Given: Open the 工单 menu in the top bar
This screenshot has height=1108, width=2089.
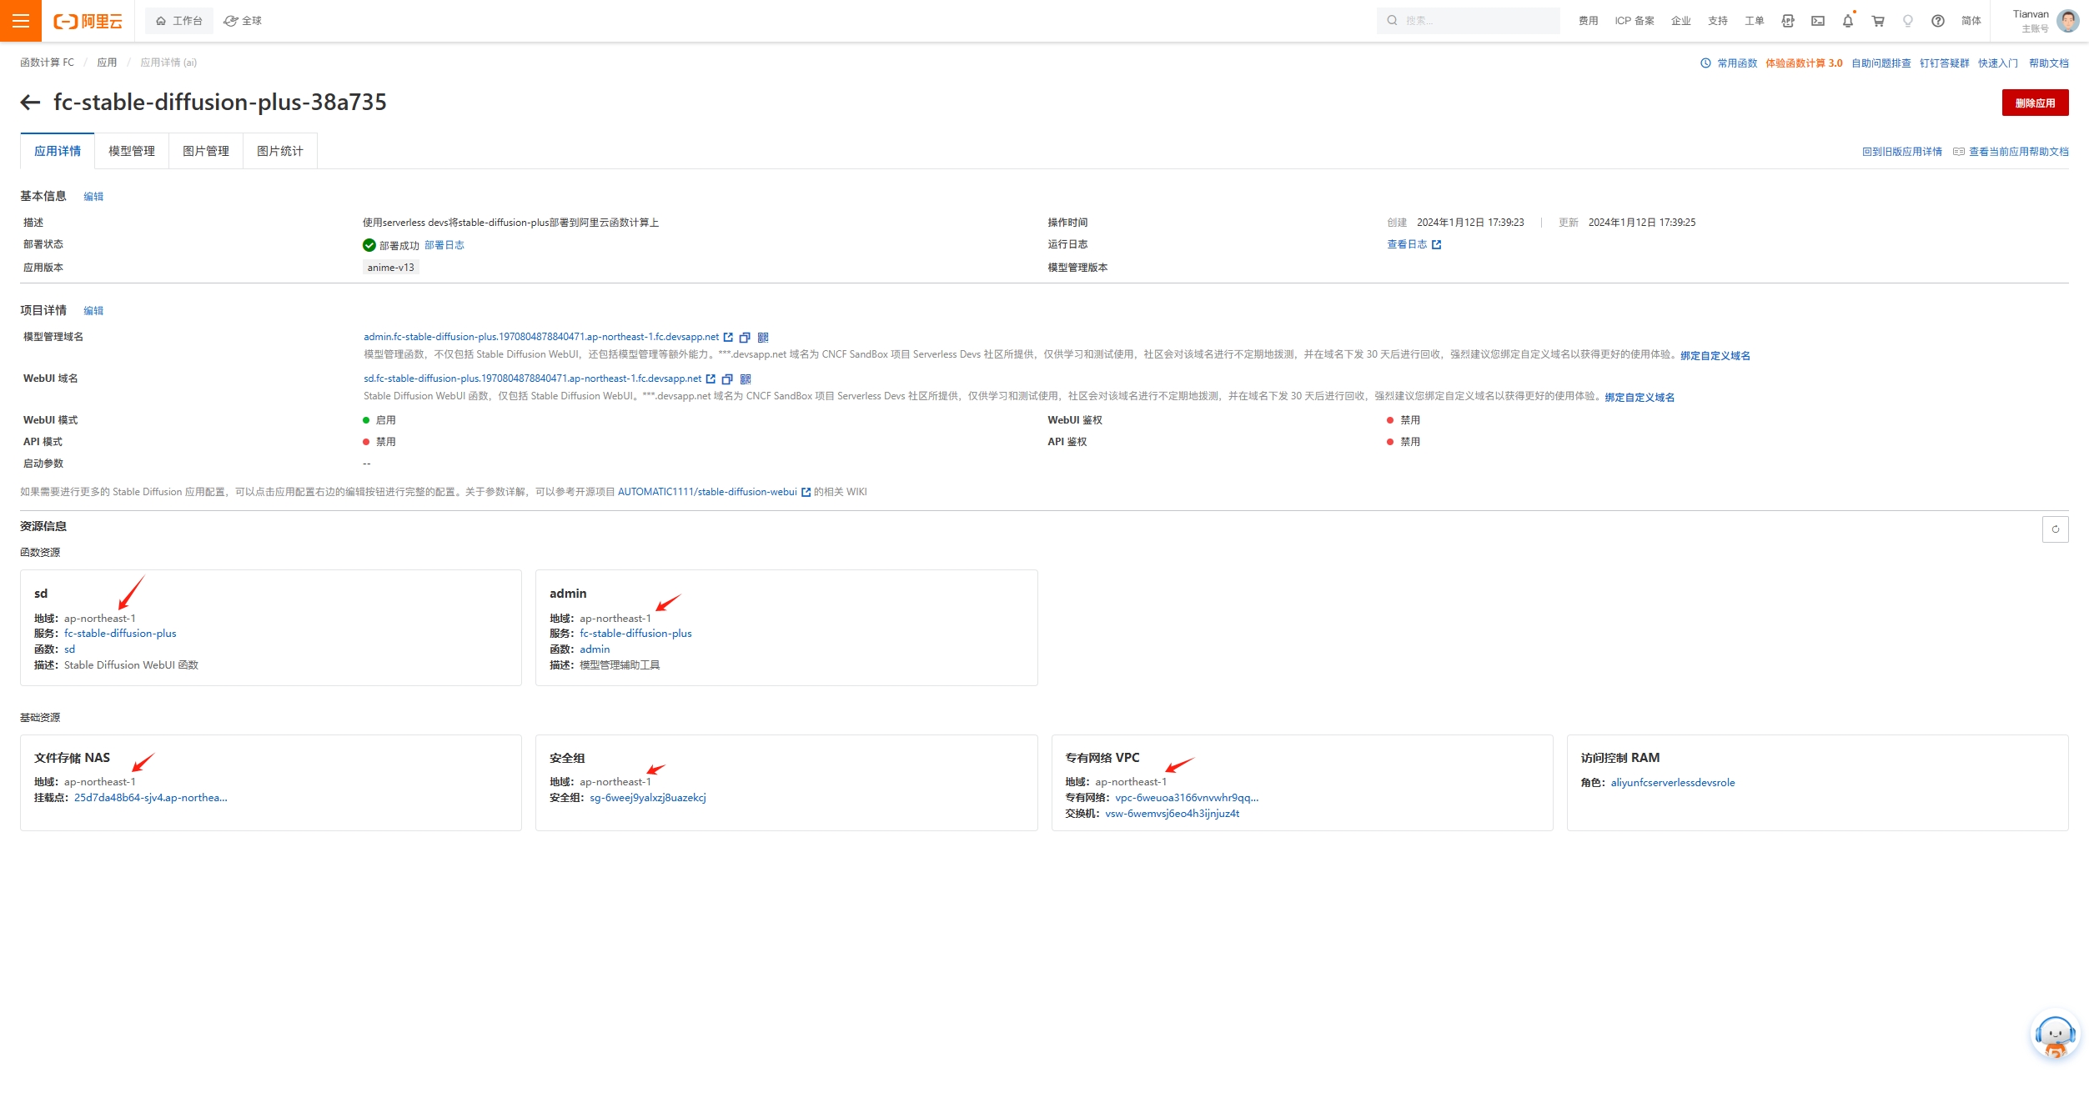Looking at the screenshot, I should point(1754,21).
